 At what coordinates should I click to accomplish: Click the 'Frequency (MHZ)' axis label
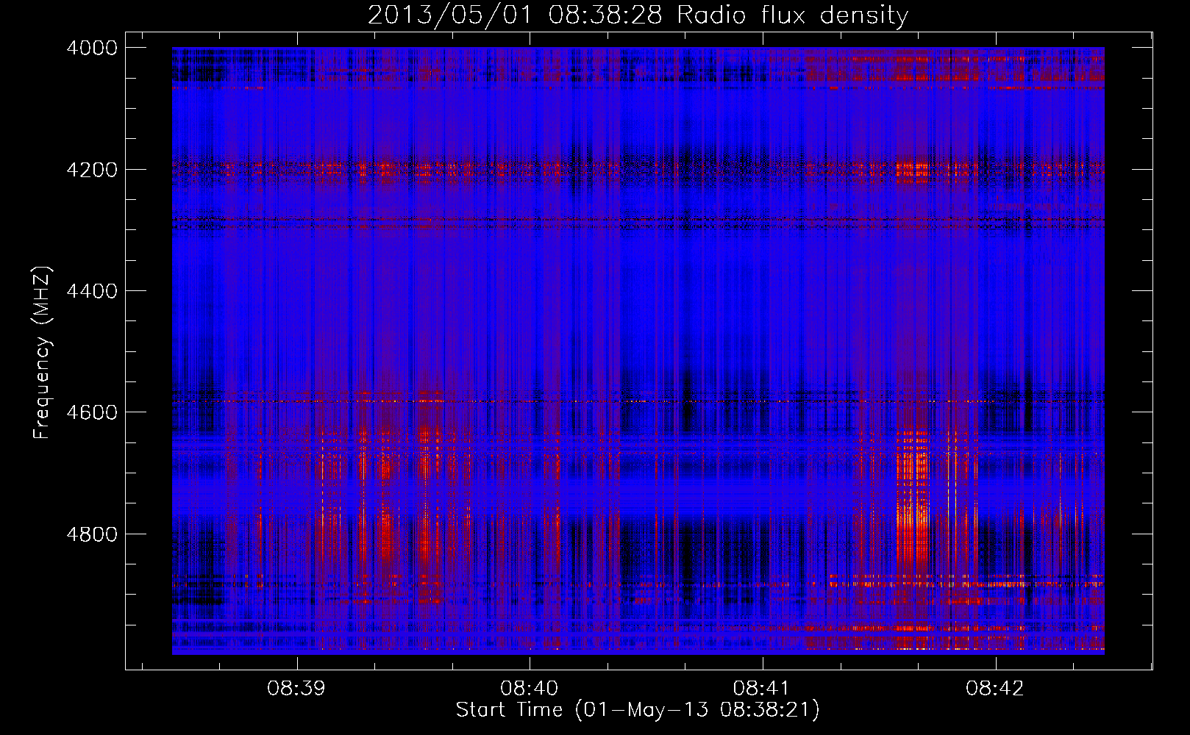[43, 353]
